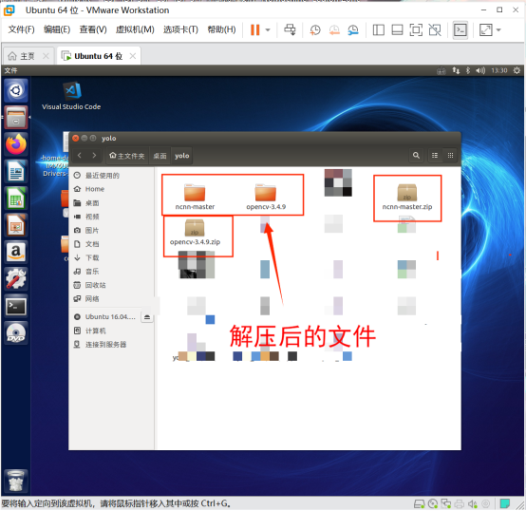Select the opencv-3.4.9.zip archive
The height and width of the screenshot is (511, 526).
click(x=195, y=233)
